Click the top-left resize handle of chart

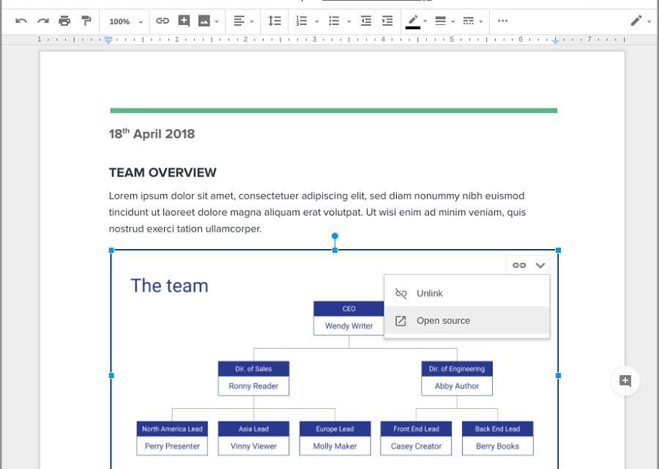111,251
